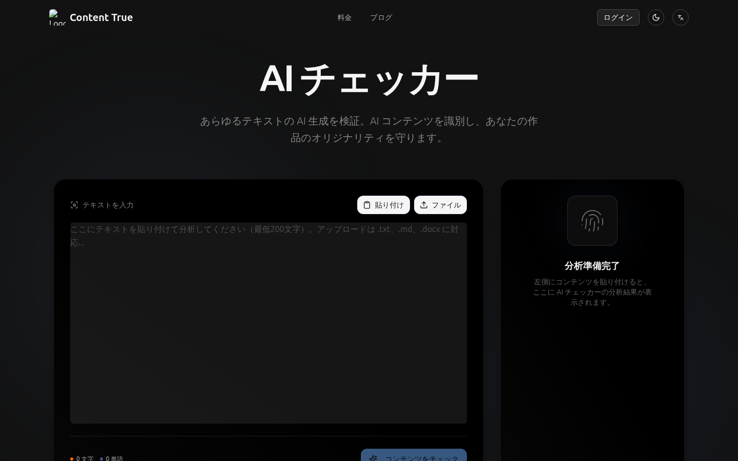The height and width of the screenshot is (461, 738).
Task: Click the fingerprint scan icon in results panel
Action: tap(592, 221)
